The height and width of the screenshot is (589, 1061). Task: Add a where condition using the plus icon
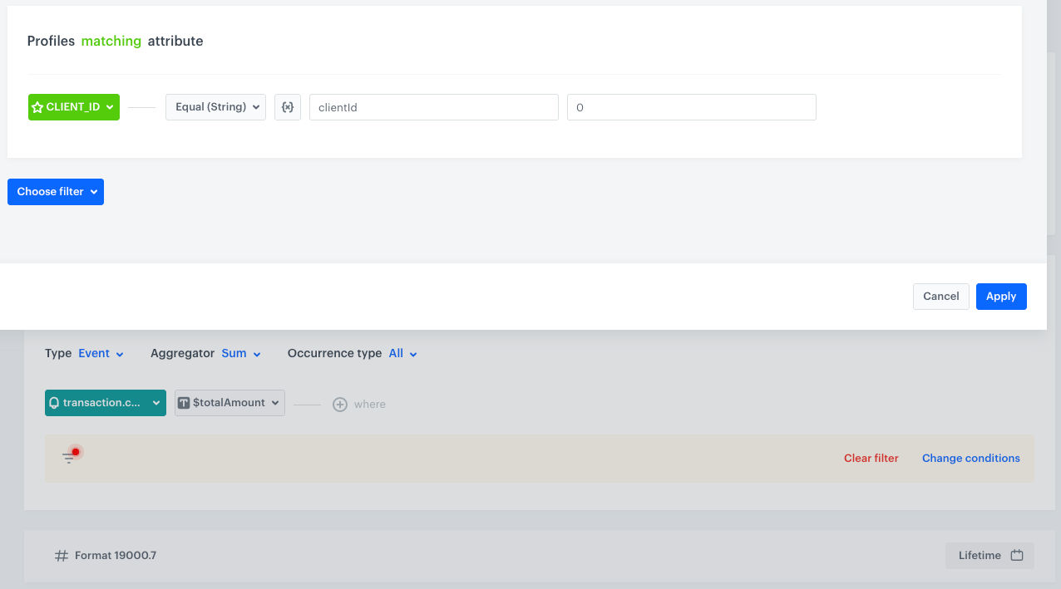(x=340, y=404)
